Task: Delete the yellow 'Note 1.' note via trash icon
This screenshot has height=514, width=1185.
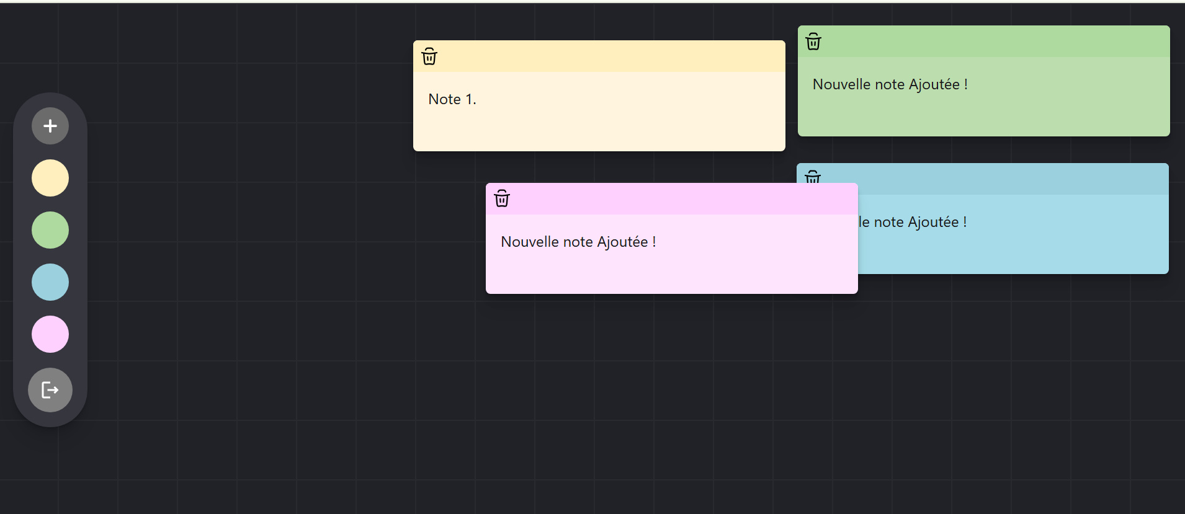Action: [429, 56]
